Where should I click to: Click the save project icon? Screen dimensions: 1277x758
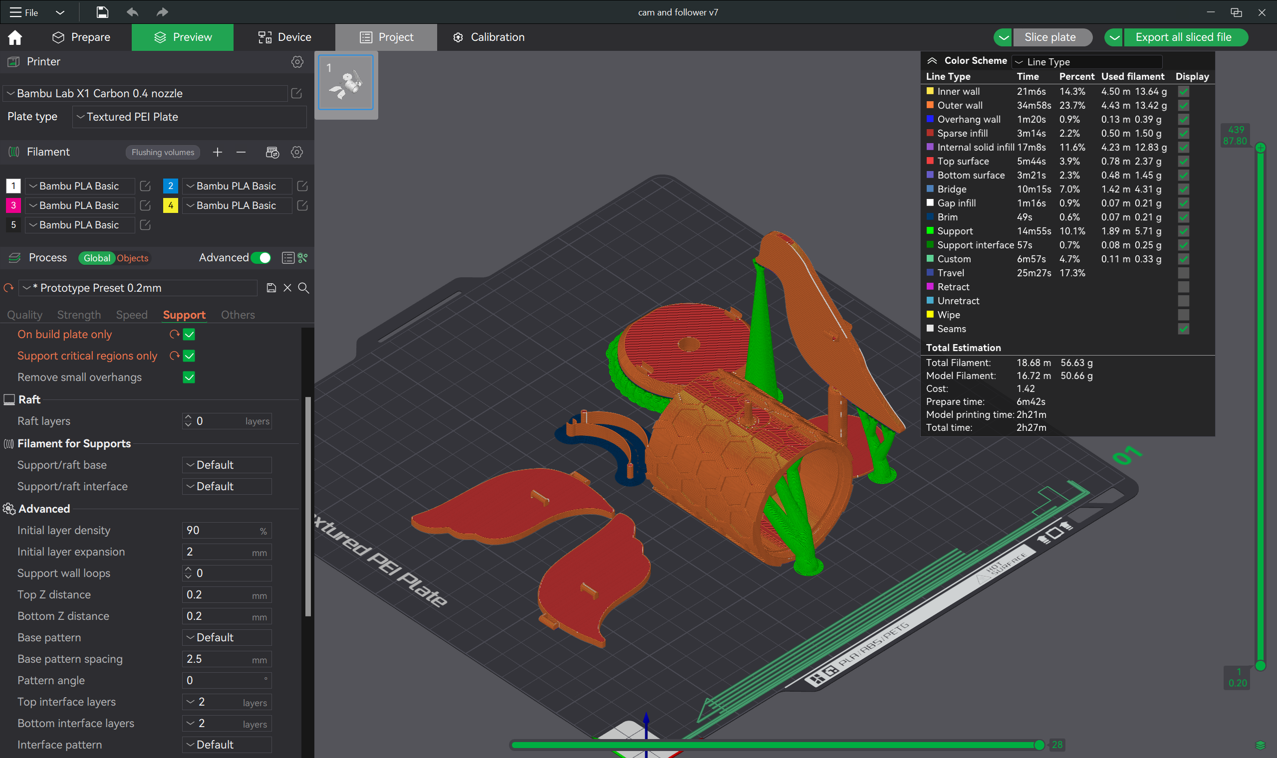click(102, 12)
